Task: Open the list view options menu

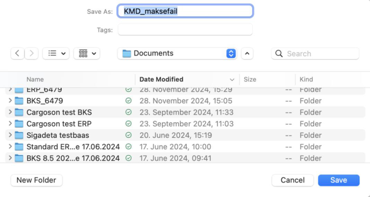Action: (x=56, y=53)
